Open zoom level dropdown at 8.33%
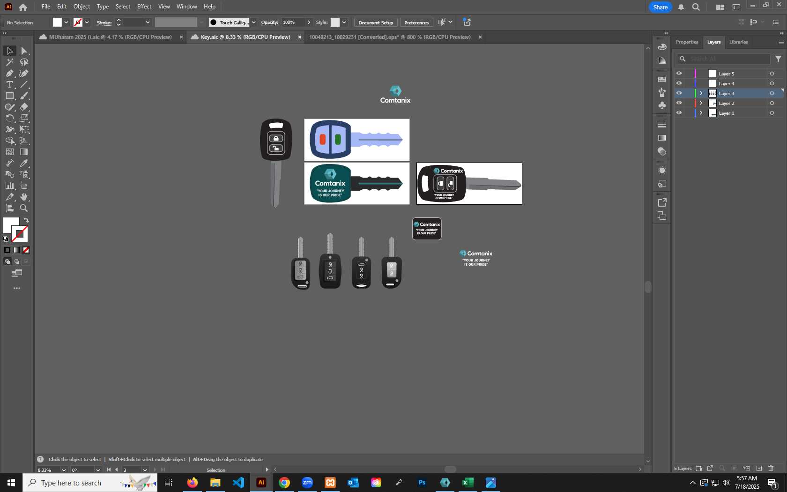The width and height of the screenshot is (787, 492). point(64,470)
